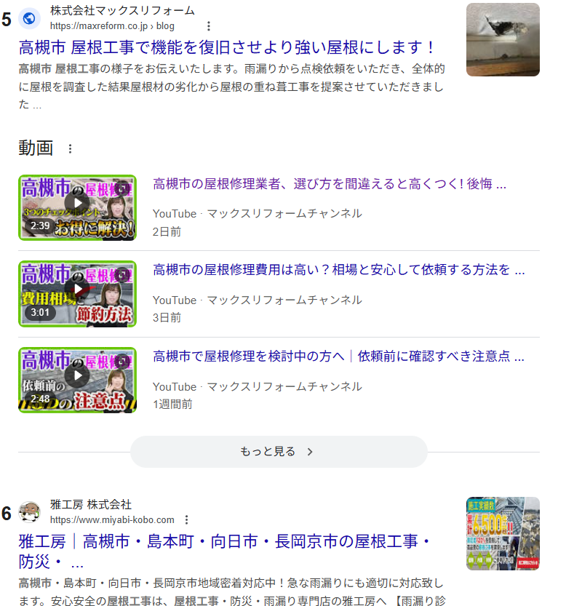
Task: Click the globe favicon for マックスリフォーム
Action: click(x=30, y=18)
